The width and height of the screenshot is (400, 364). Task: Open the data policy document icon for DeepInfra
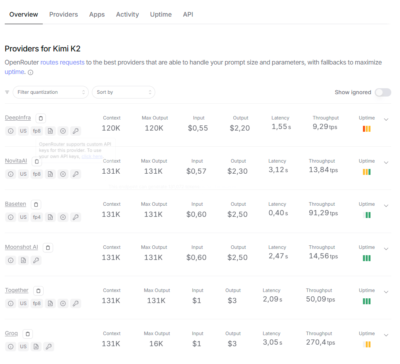click(x=50, y=131)
